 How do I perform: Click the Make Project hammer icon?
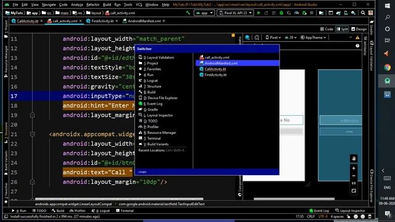click(x=188, y=12)
